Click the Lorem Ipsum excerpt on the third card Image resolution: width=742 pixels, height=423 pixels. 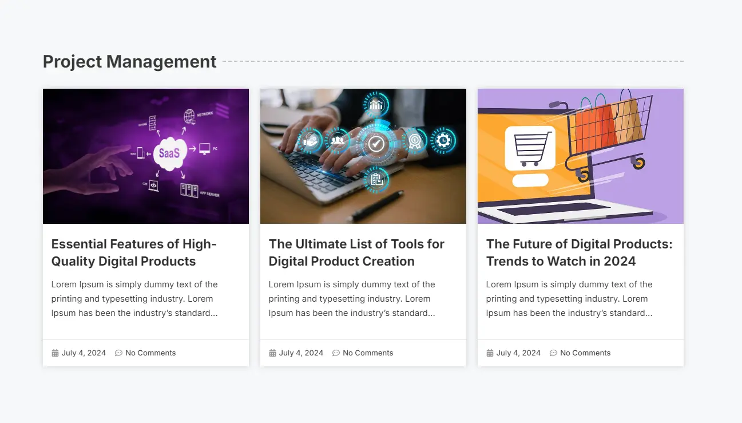click(569, 299)
